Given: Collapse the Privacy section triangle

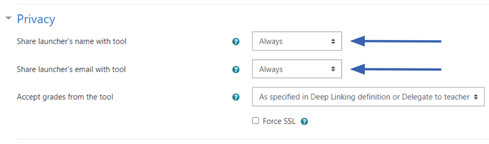Looking at the screenshot, I should 9,19.
